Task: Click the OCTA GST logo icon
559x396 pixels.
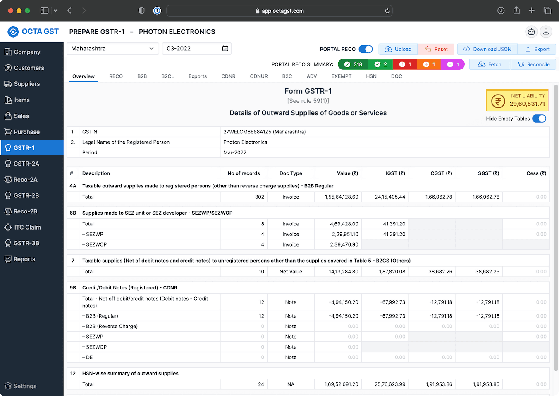Action: pyautogui.click(x=13, y=32)
